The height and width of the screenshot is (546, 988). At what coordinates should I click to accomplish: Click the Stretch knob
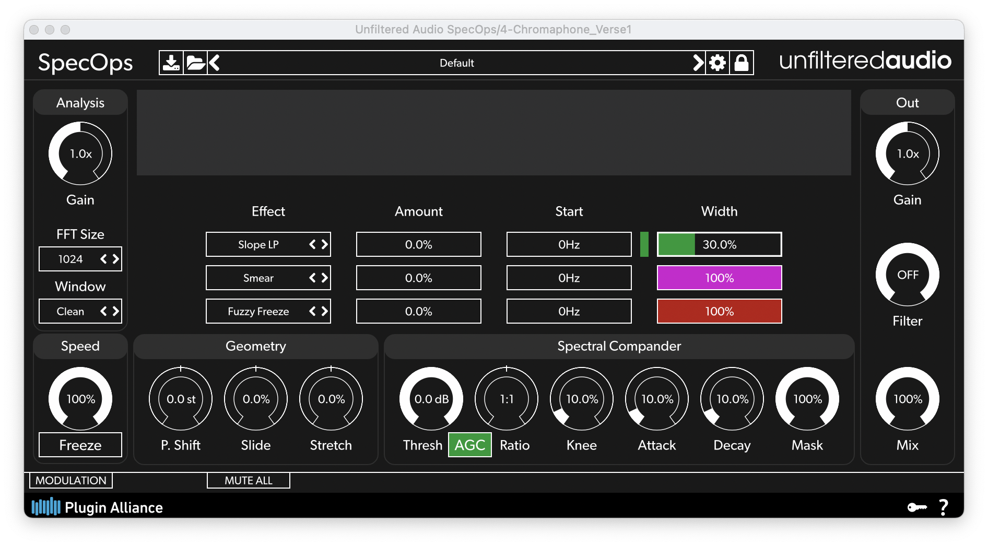[331, 399]
